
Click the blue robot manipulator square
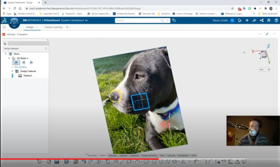(140, 102)
